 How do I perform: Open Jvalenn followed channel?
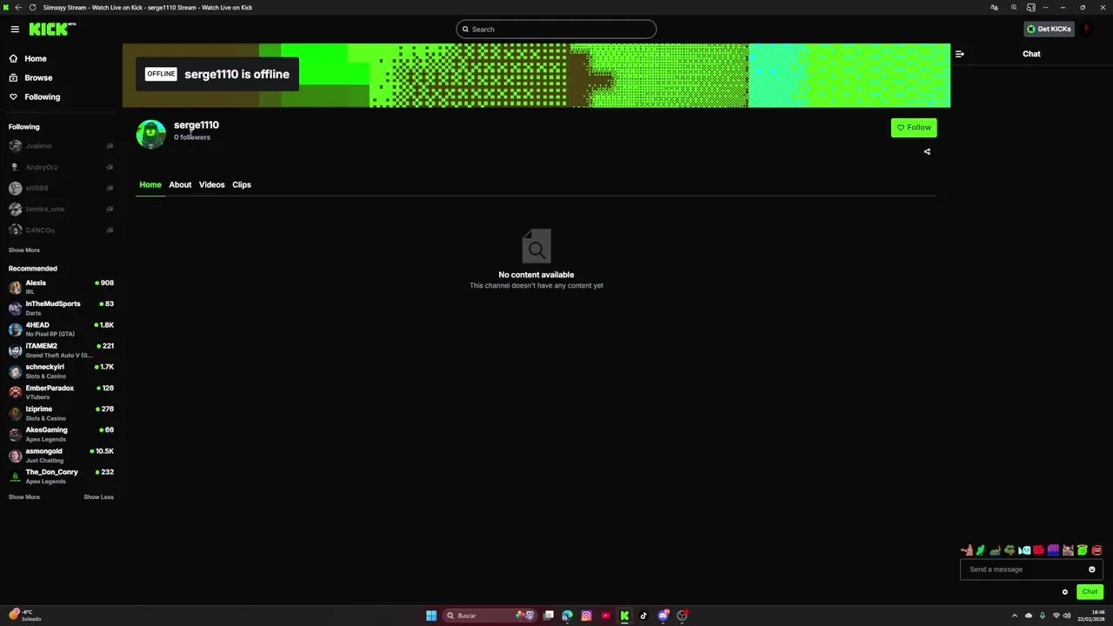point(61,146)
